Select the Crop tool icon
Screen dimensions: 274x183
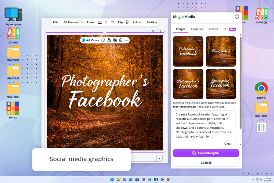pyautogui.click(x=113, y=22)
